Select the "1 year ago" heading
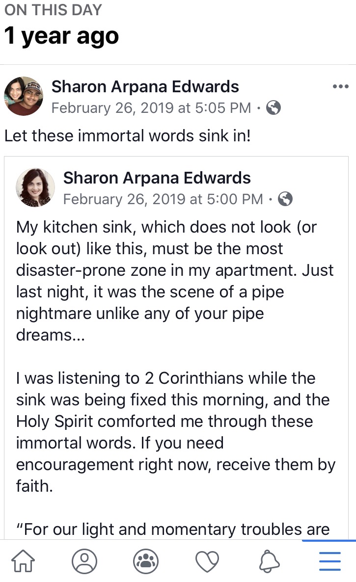356x582 pixels. coord(62,36)
